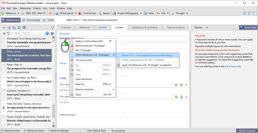Click the categories icon above reference list
Image resolution: width=258 pixels, height=133 pixels.
(x=14, y=27)
